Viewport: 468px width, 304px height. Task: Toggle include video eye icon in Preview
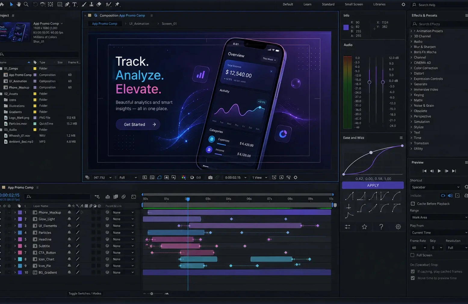click(x=443, y=195)
